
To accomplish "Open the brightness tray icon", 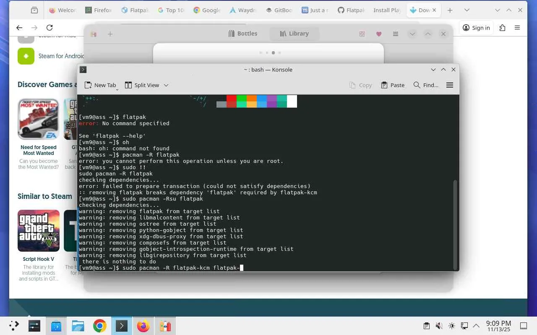I will point(451,326).
